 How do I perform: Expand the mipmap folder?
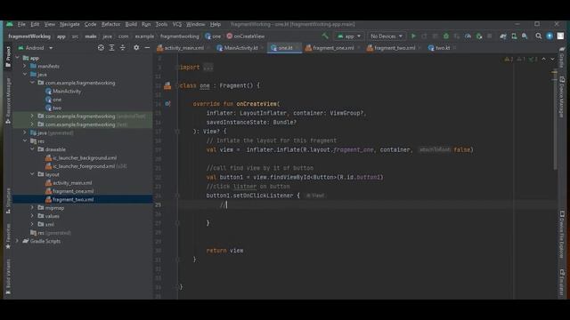(32, 207)
